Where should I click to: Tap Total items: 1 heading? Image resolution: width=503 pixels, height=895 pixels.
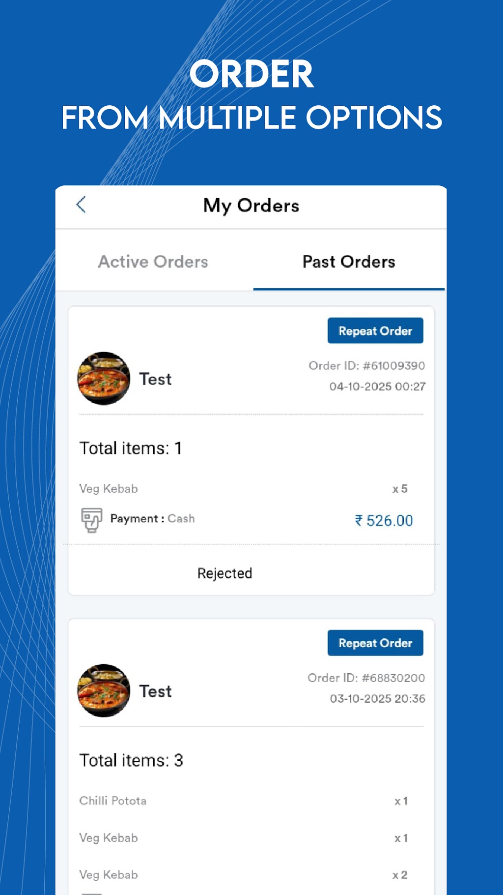pyautogui.click(x=131, y=448)
